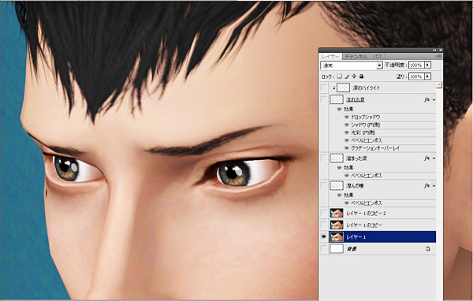473x301 pixels.
Task: Select the レイヤー 1 のコピー 2 name
Action: (x=366, y=214)
